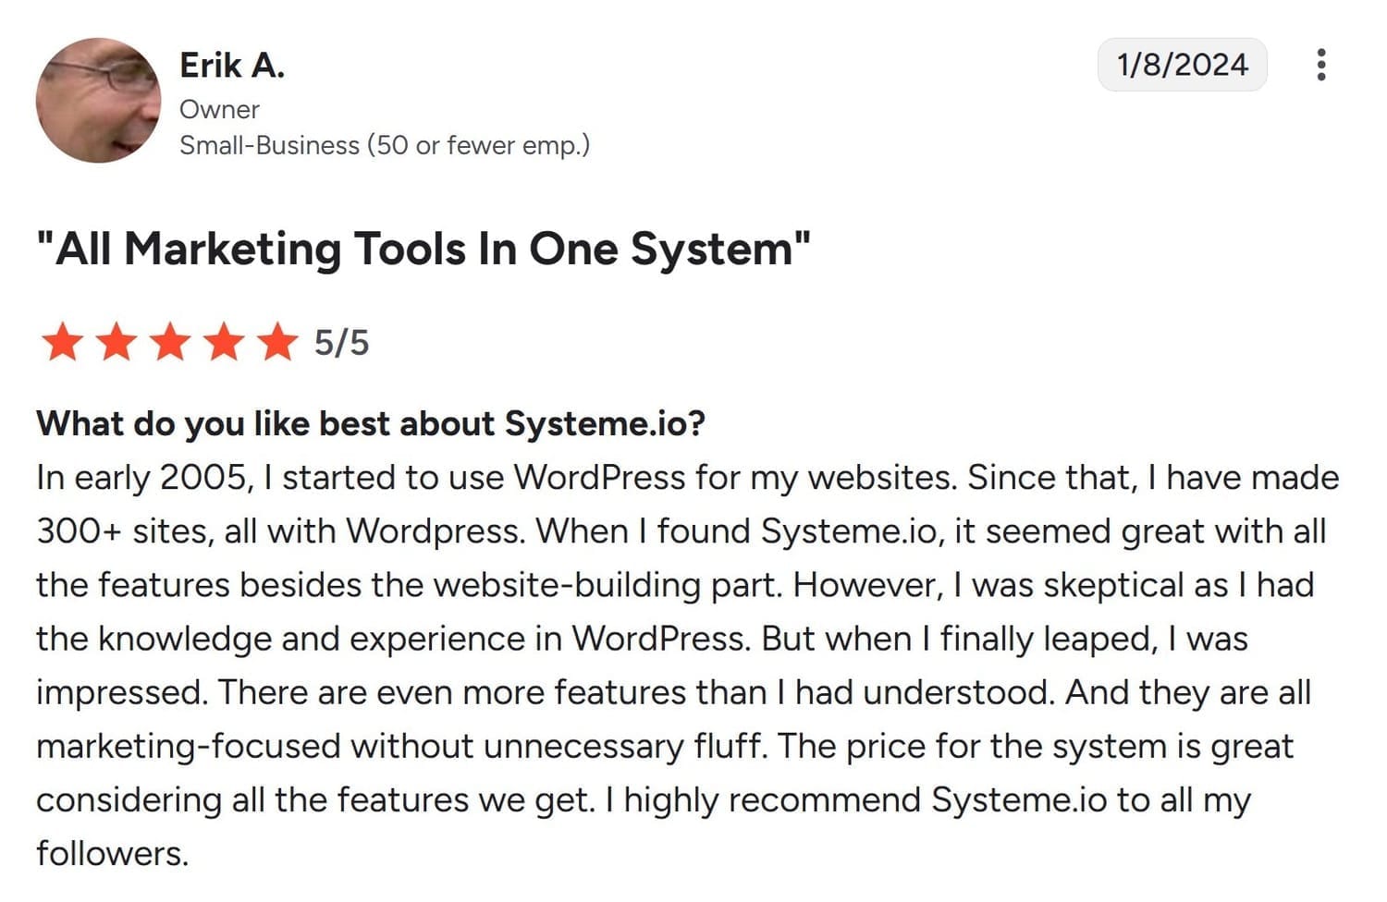Select the review title All Marketing Tools

click(423, 248)
